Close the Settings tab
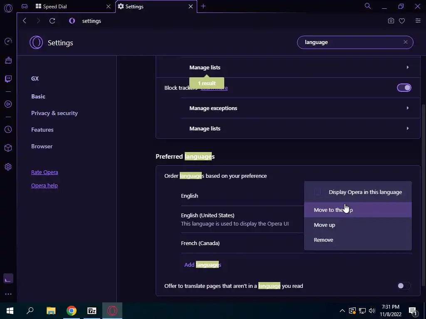The height and width of the screenshot is (319, 426). pos(191,6)
